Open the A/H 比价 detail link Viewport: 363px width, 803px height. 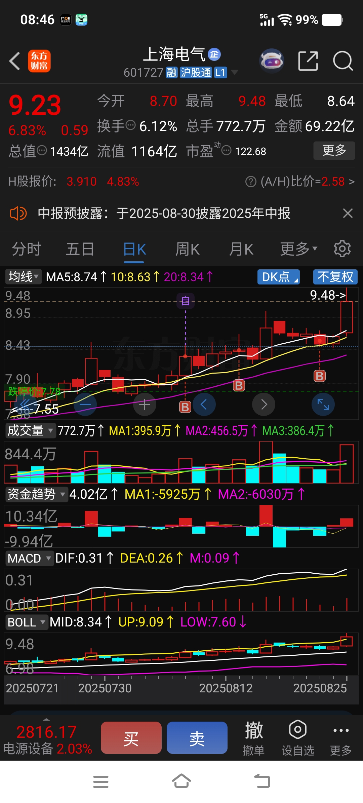coord(307,182)
